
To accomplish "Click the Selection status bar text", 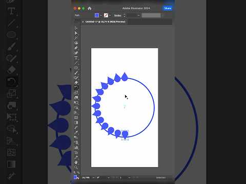I will 161,178.
